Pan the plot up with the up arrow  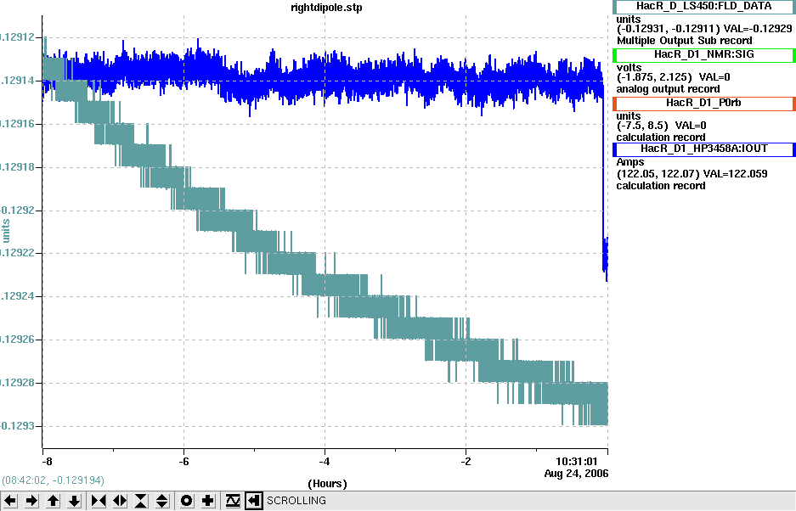[x=53, y=501]
